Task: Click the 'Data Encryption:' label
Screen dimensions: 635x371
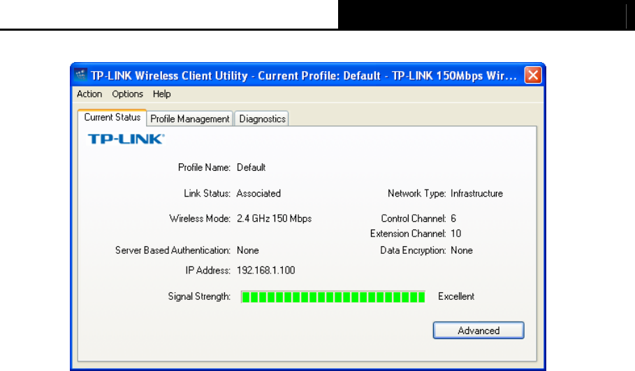Action: pos(413,250)
